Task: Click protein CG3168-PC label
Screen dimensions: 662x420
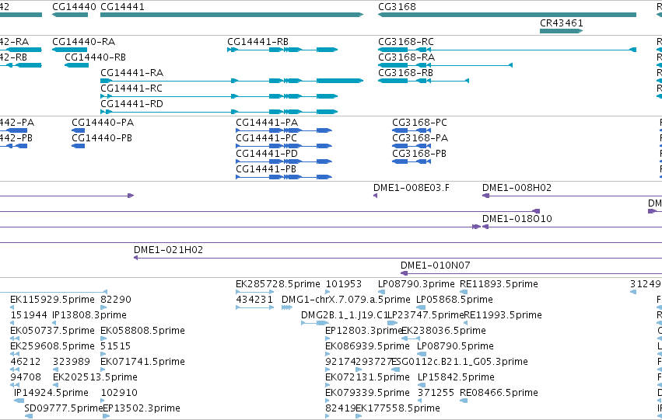Action: click(x=419, y=123)
